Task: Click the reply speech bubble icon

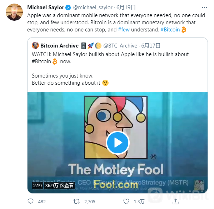Action: pyautogui.click(x=30, y=201)
